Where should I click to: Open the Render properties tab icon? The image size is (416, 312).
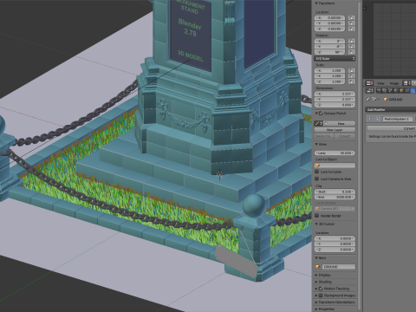[379, 90]
